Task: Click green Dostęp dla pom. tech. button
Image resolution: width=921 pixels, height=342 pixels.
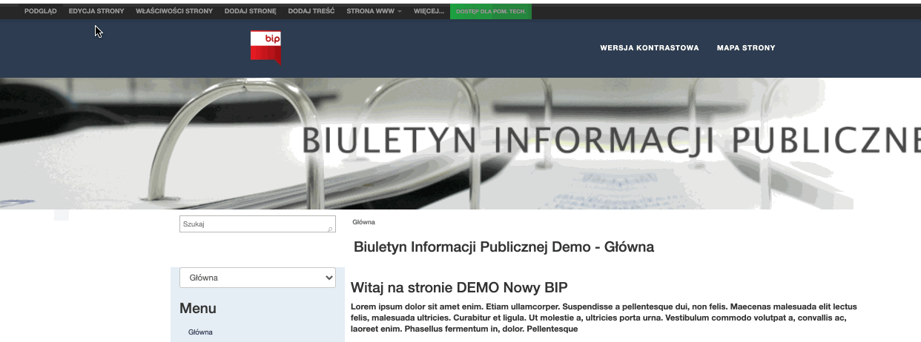Action: coord(491,12)
